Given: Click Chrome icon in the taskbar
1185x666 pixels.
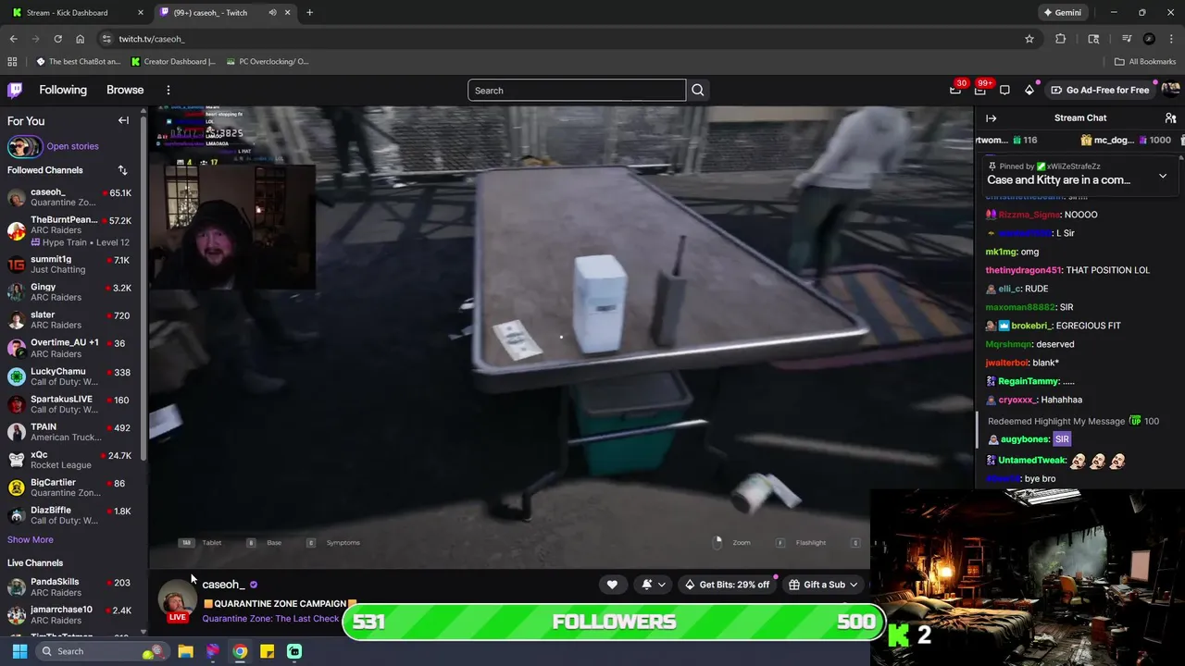Looking at the screenshot, I should coord(240,651).
